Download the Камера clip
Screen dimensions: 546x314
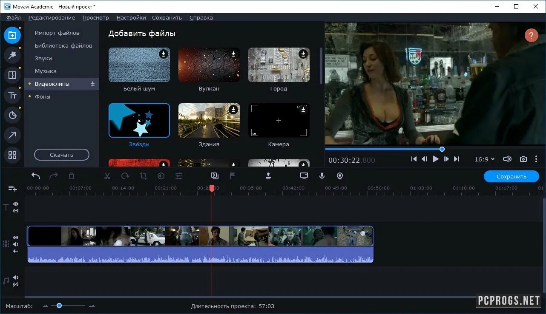[x=303, y=110]
